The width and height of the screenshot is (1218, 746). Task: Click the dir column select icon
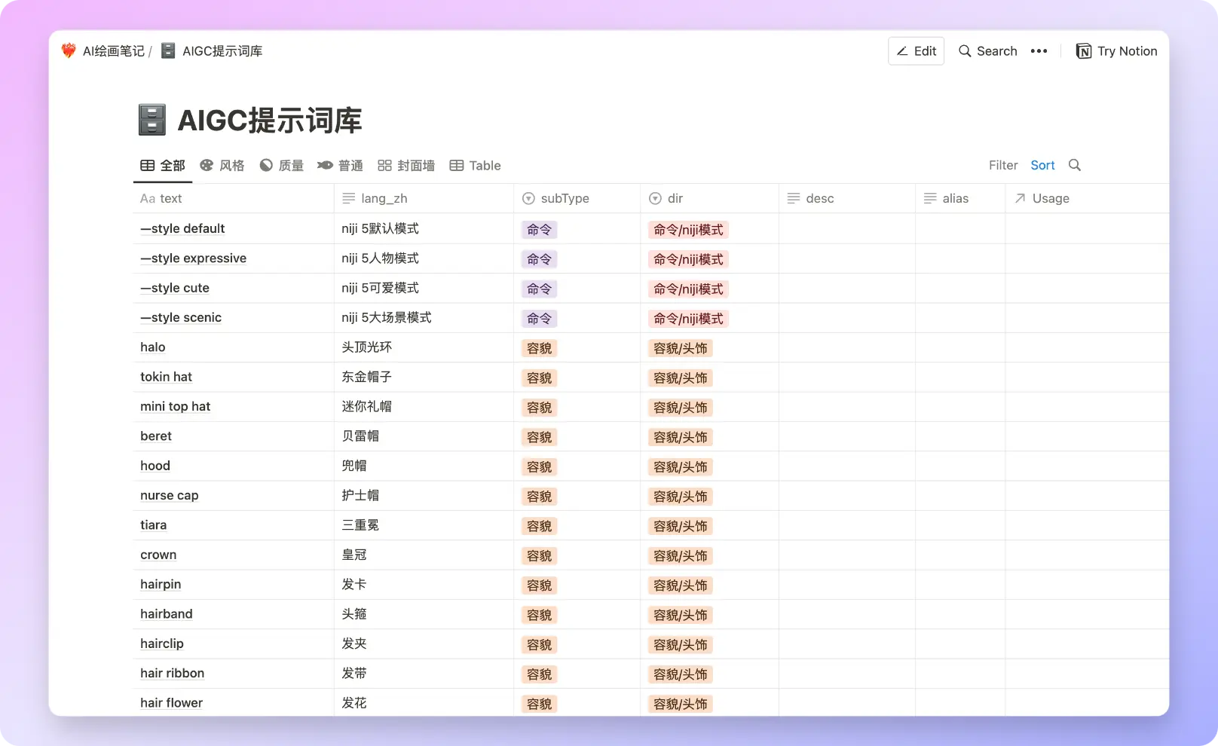click(655, 198)
